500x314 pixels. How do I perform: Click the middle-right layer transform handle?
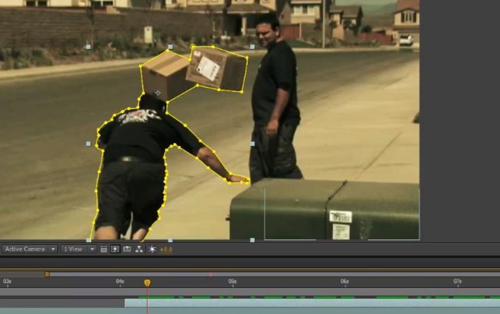(x=252, y=144)
